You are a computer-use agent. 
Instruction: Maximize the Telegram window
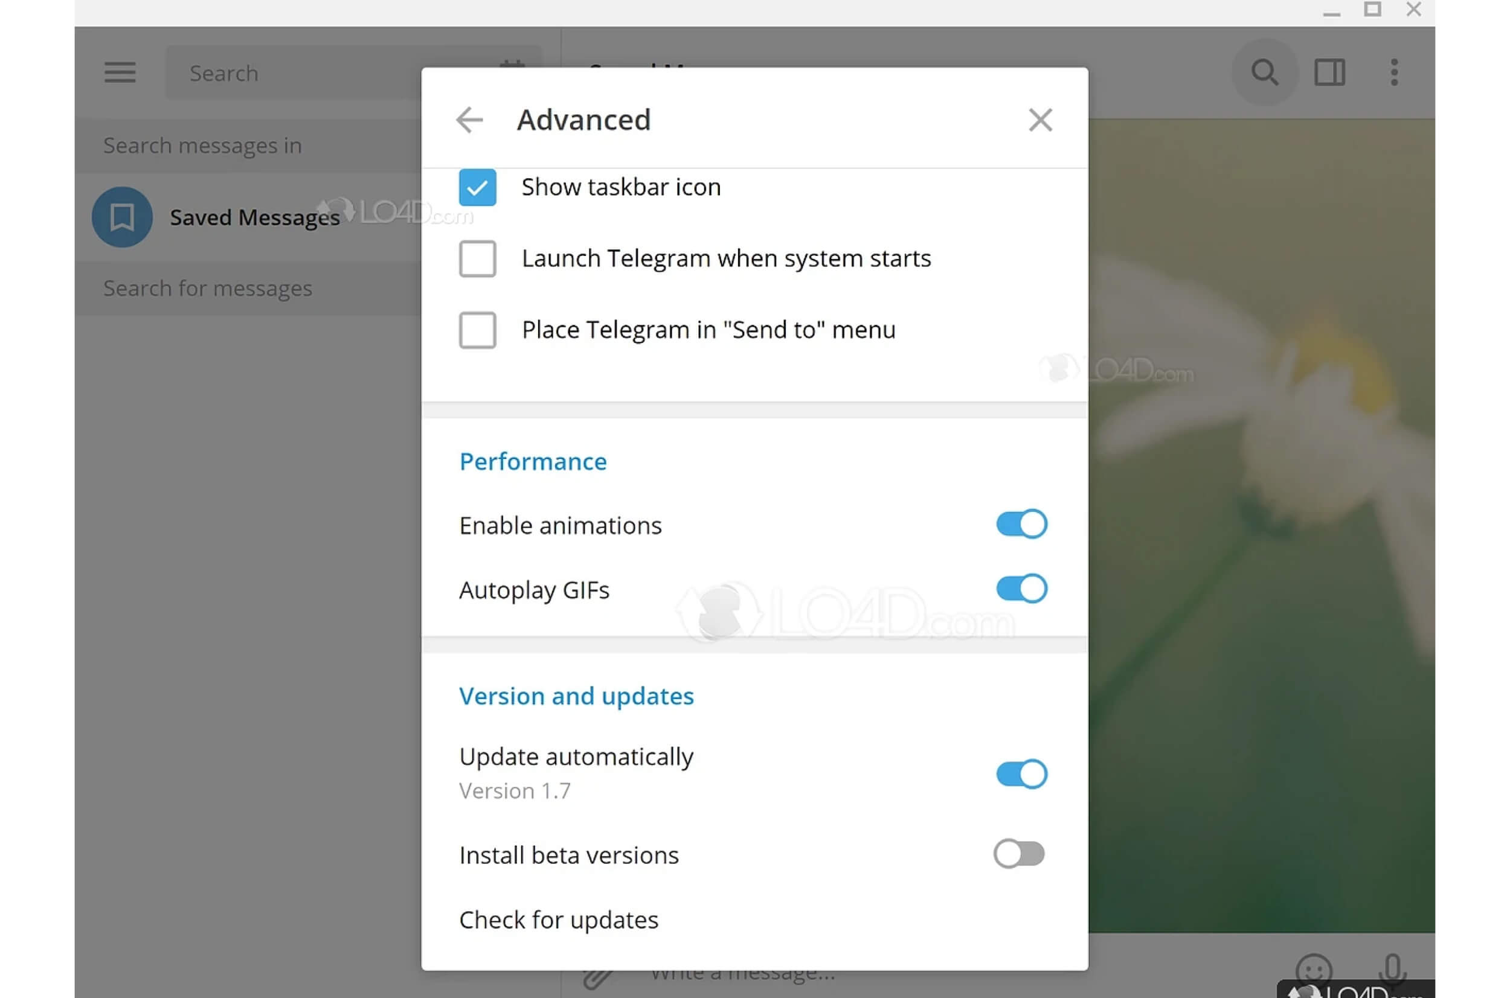(x=1372, y=10)
